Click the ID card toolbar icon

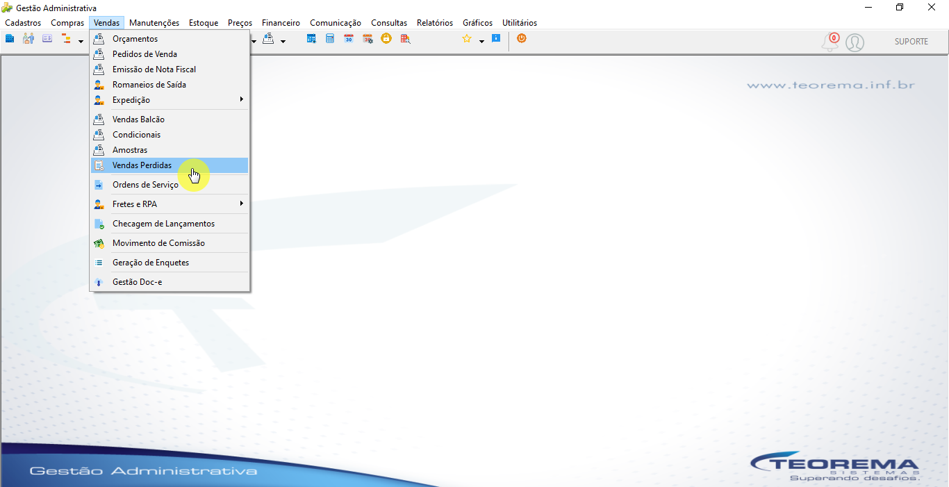coord(47,39)
